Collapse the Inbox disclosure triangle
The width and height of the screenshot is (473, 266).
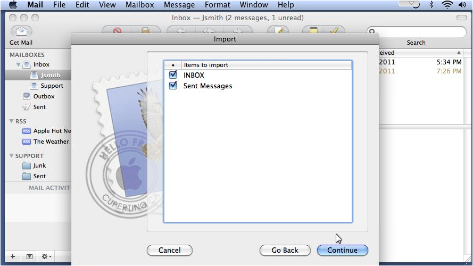[18, 64]
